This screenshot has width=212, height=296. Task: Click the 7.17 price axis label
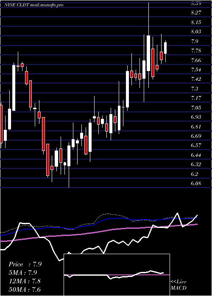196,98
